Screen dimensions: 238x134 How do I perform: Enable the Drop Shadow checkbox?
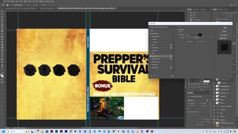[151, 67]
